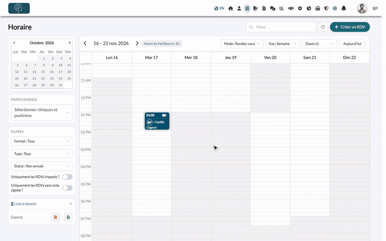Click the Ven 20 column header
Screen dimensions: 386x241
tap(270, 57)
